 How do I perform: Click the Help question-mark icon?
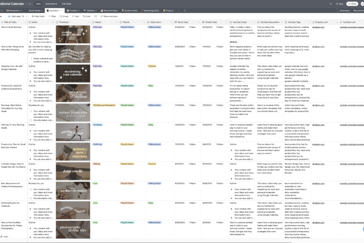(x=337, y=4)
